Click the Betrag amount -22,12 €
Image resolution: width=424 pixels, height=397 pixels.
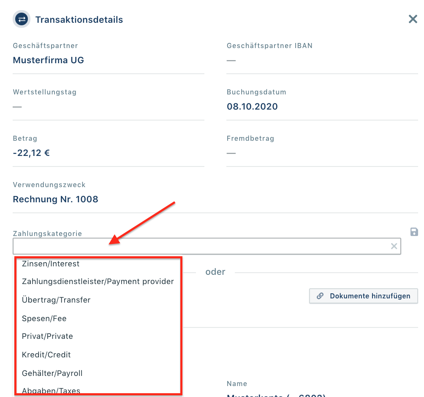[x=31, y=153]
